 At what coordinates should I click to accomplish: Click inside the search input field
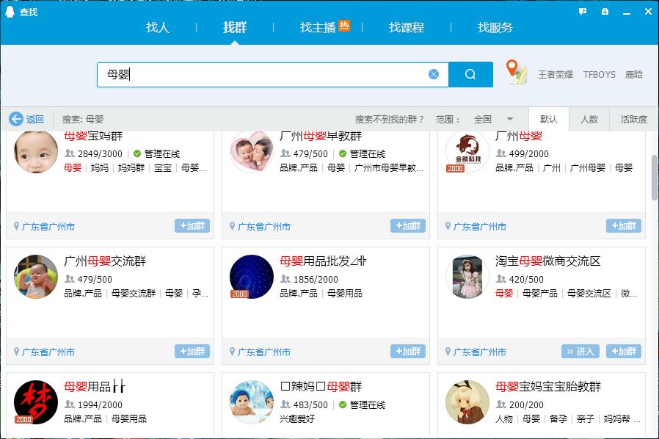pyautogui.click(x=257, y=74)
